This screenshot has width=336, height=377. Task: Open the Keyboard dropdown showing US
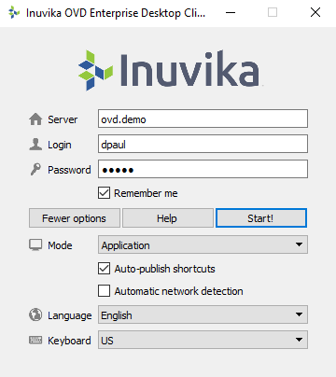[x=203, y=340]
